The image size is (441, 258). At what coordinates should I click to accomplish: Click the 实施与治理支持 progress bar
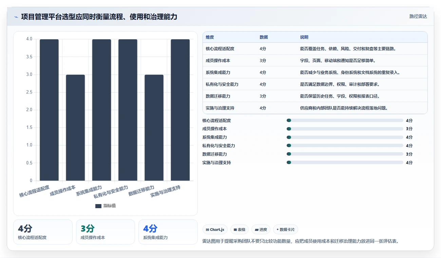click(345, 162)
